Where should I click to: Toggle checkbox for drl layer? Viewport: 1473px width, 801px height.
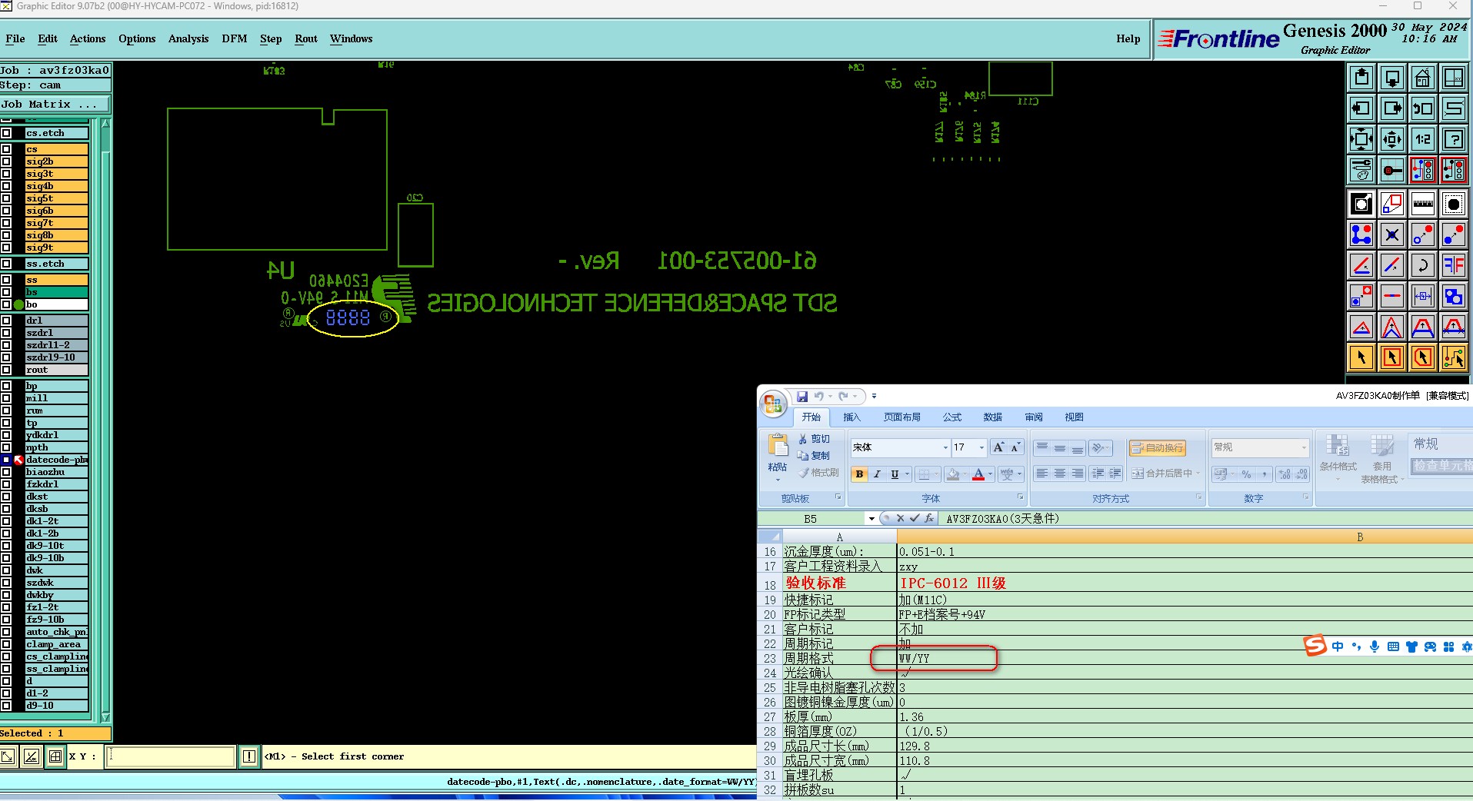[6, 321]
